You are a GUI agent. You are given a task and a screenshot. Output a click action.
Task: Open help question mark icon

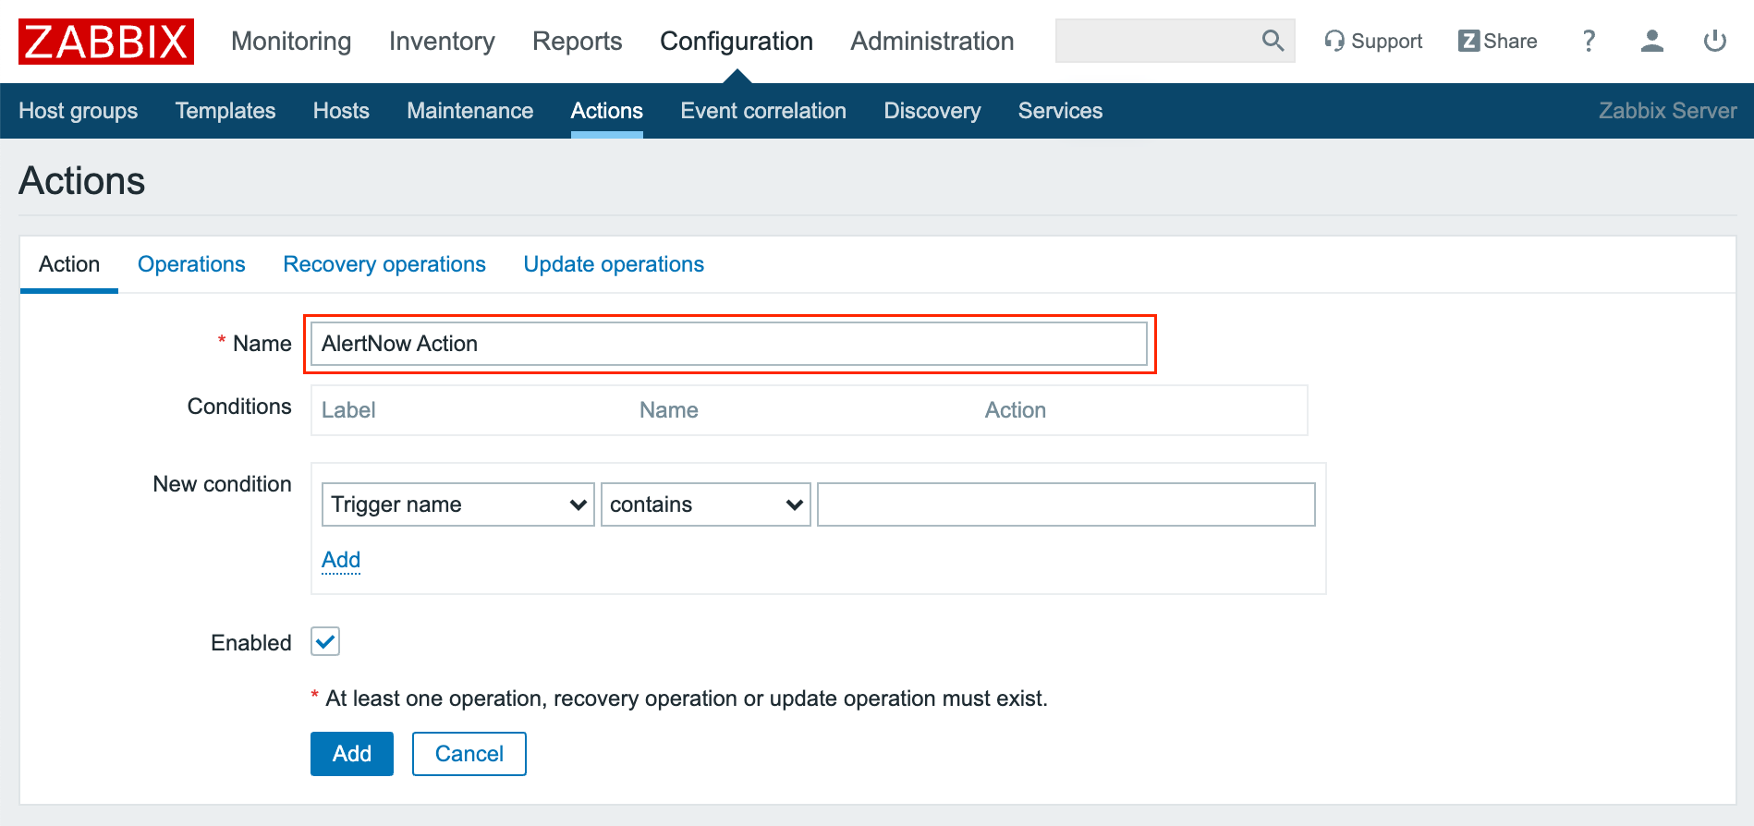point(1589,41)
